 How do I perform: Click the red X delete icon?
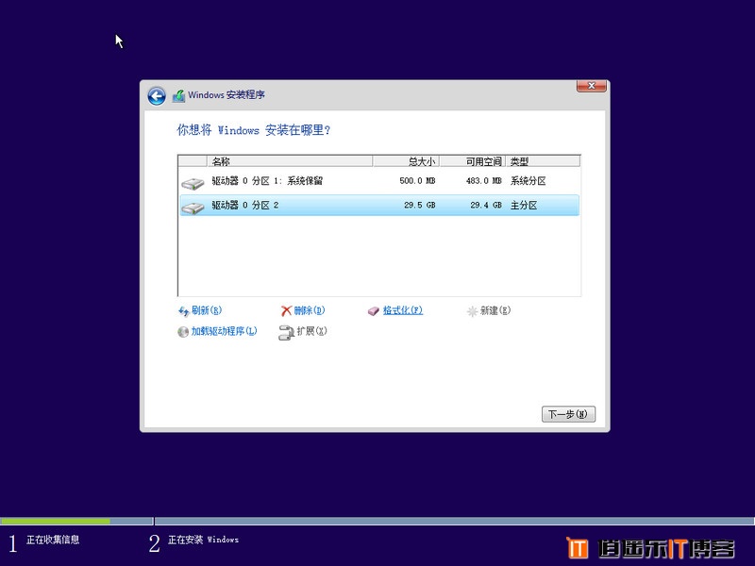point(287,311)
